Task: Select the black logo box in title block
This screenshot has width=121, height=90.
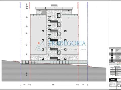Action: click(x=113, y=80)
